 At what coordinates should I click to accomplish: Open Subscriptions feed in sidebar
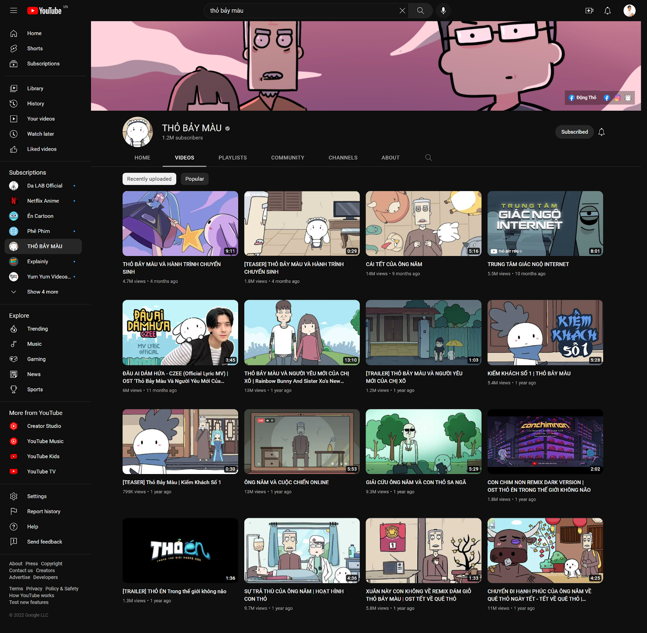pyautogui.click(x=43, y=64)
